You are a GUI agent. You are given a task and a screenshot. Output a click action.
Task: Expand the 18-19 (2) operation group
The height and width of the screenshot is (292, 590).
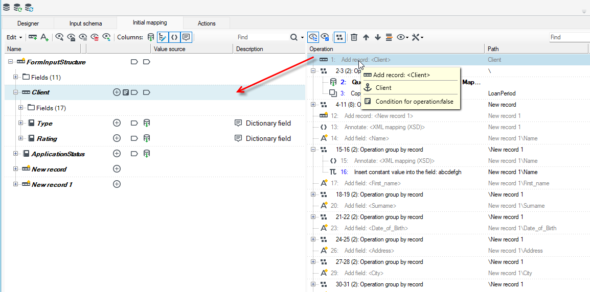point(313,194)
